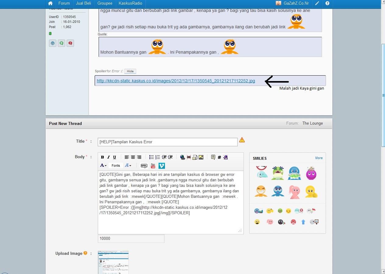Give positive reputation with green plus icon
Screen dimensions: 385x274
point(61,43)
